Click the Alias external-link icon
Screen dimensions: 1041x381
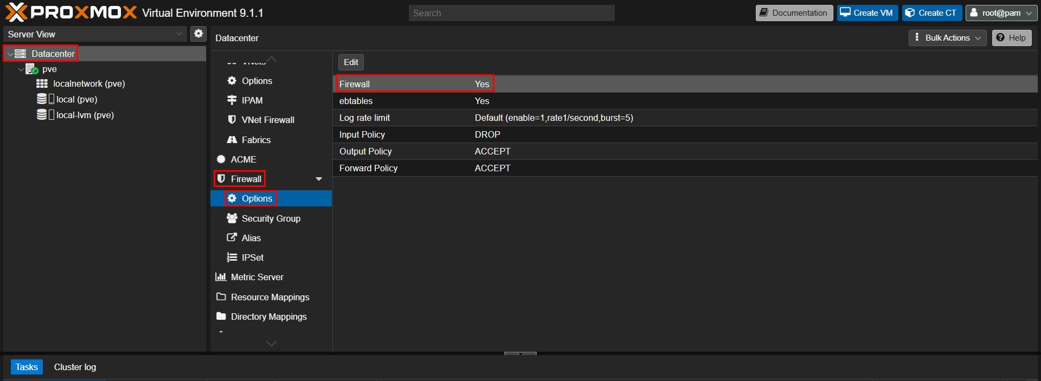[232, 237]
